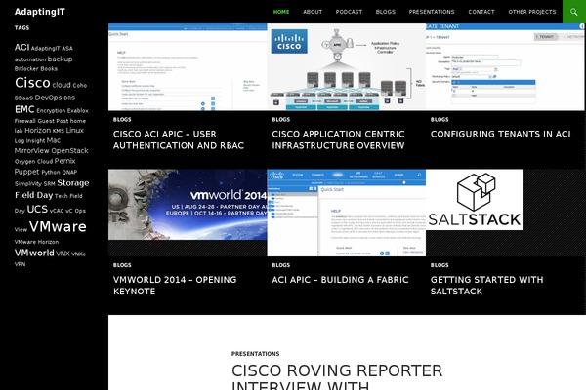Select the automation tag
This screenshot has width=586, height=390.
[30, 59]
